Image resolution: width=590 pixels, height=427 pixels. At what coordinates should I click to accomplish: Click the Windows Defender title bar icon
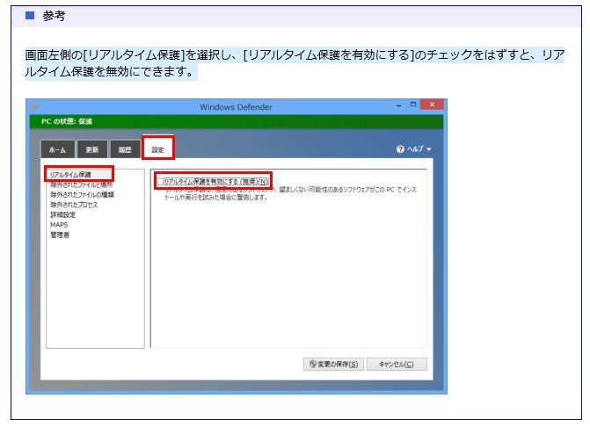35,107
